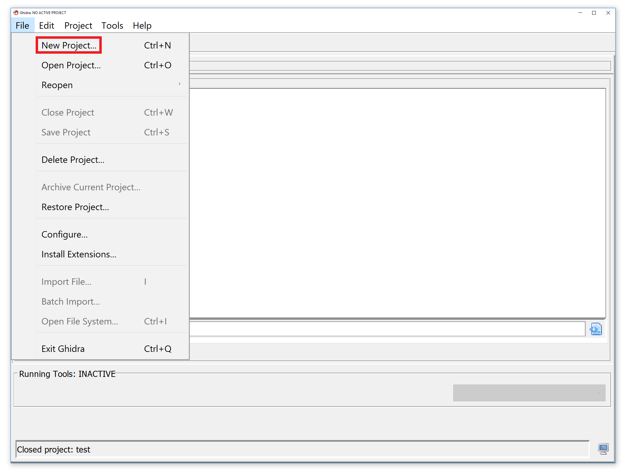Screen dimensions: 629x476
Task: Choose Open File System
Action: pos(80,321)
